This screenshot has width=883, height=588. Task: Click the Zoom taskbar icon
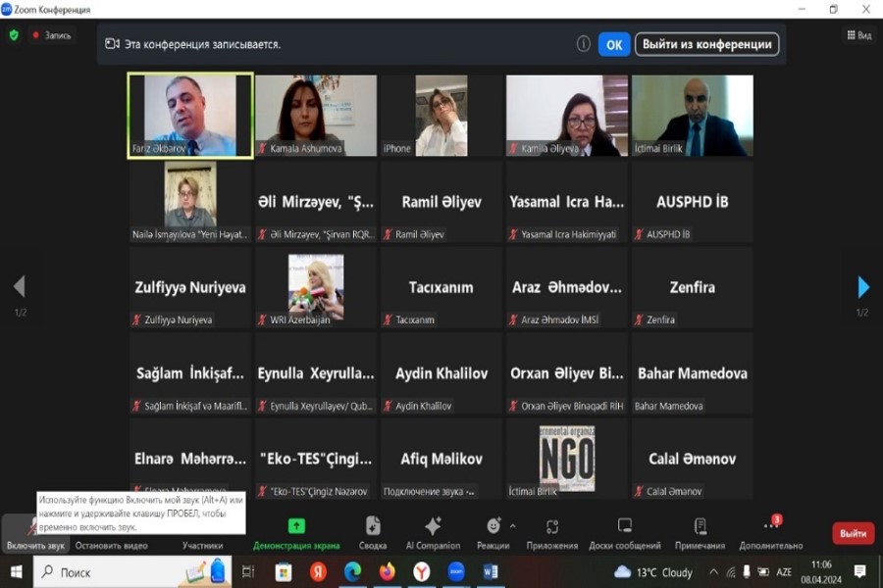pyautogui.click(x=456, y=572)
